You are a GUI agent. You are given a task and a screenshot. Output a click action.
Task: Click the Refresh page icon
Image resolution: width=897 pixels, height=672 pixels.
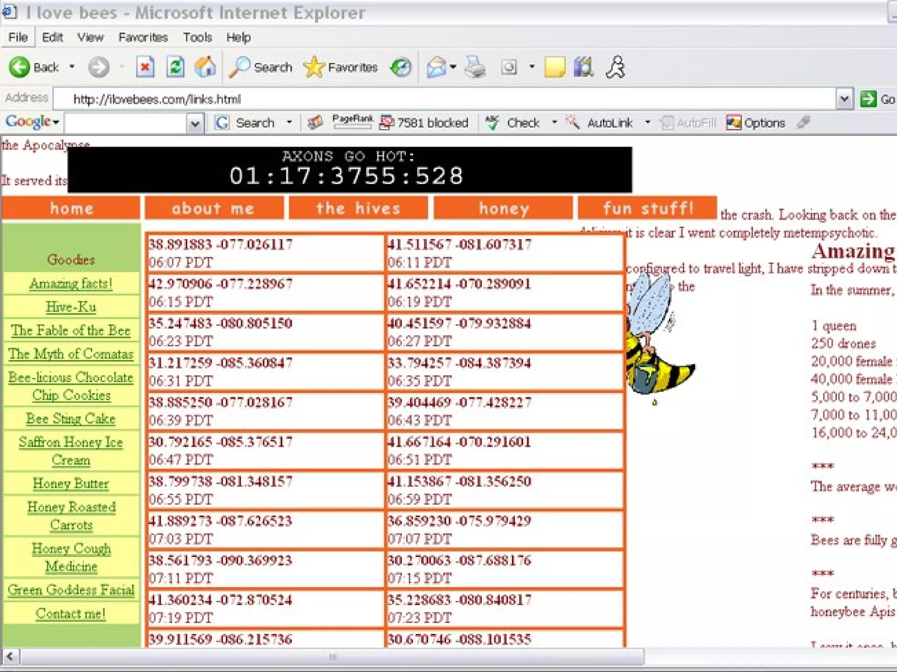(x=175, y=67)
